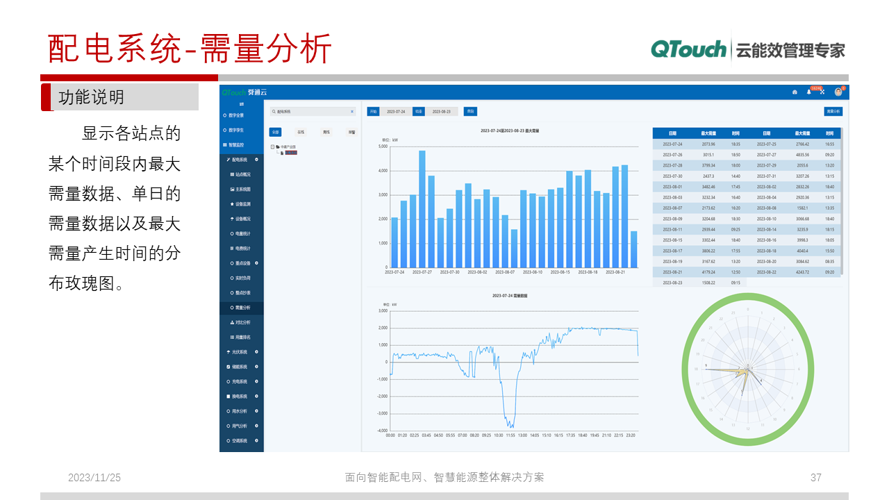This screenshot has width=889, height=500.
Task: Switch filter to 报警 devices
Action: click(352, 132)
